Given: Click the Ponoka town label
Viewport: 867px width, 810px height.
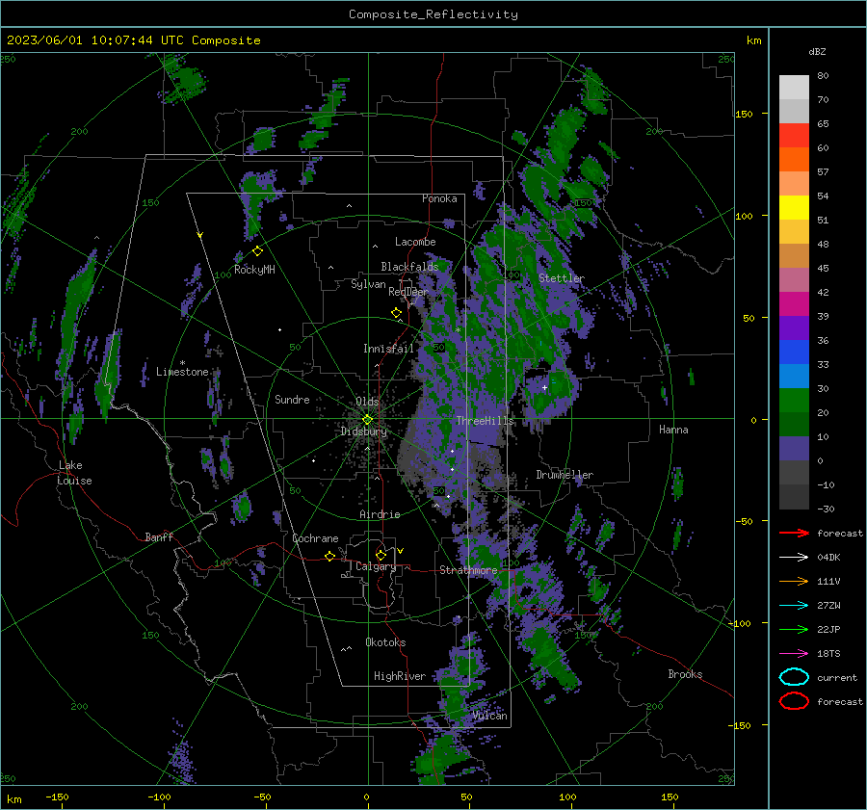Looking at the screenshot, I should (x=439, y=198).
